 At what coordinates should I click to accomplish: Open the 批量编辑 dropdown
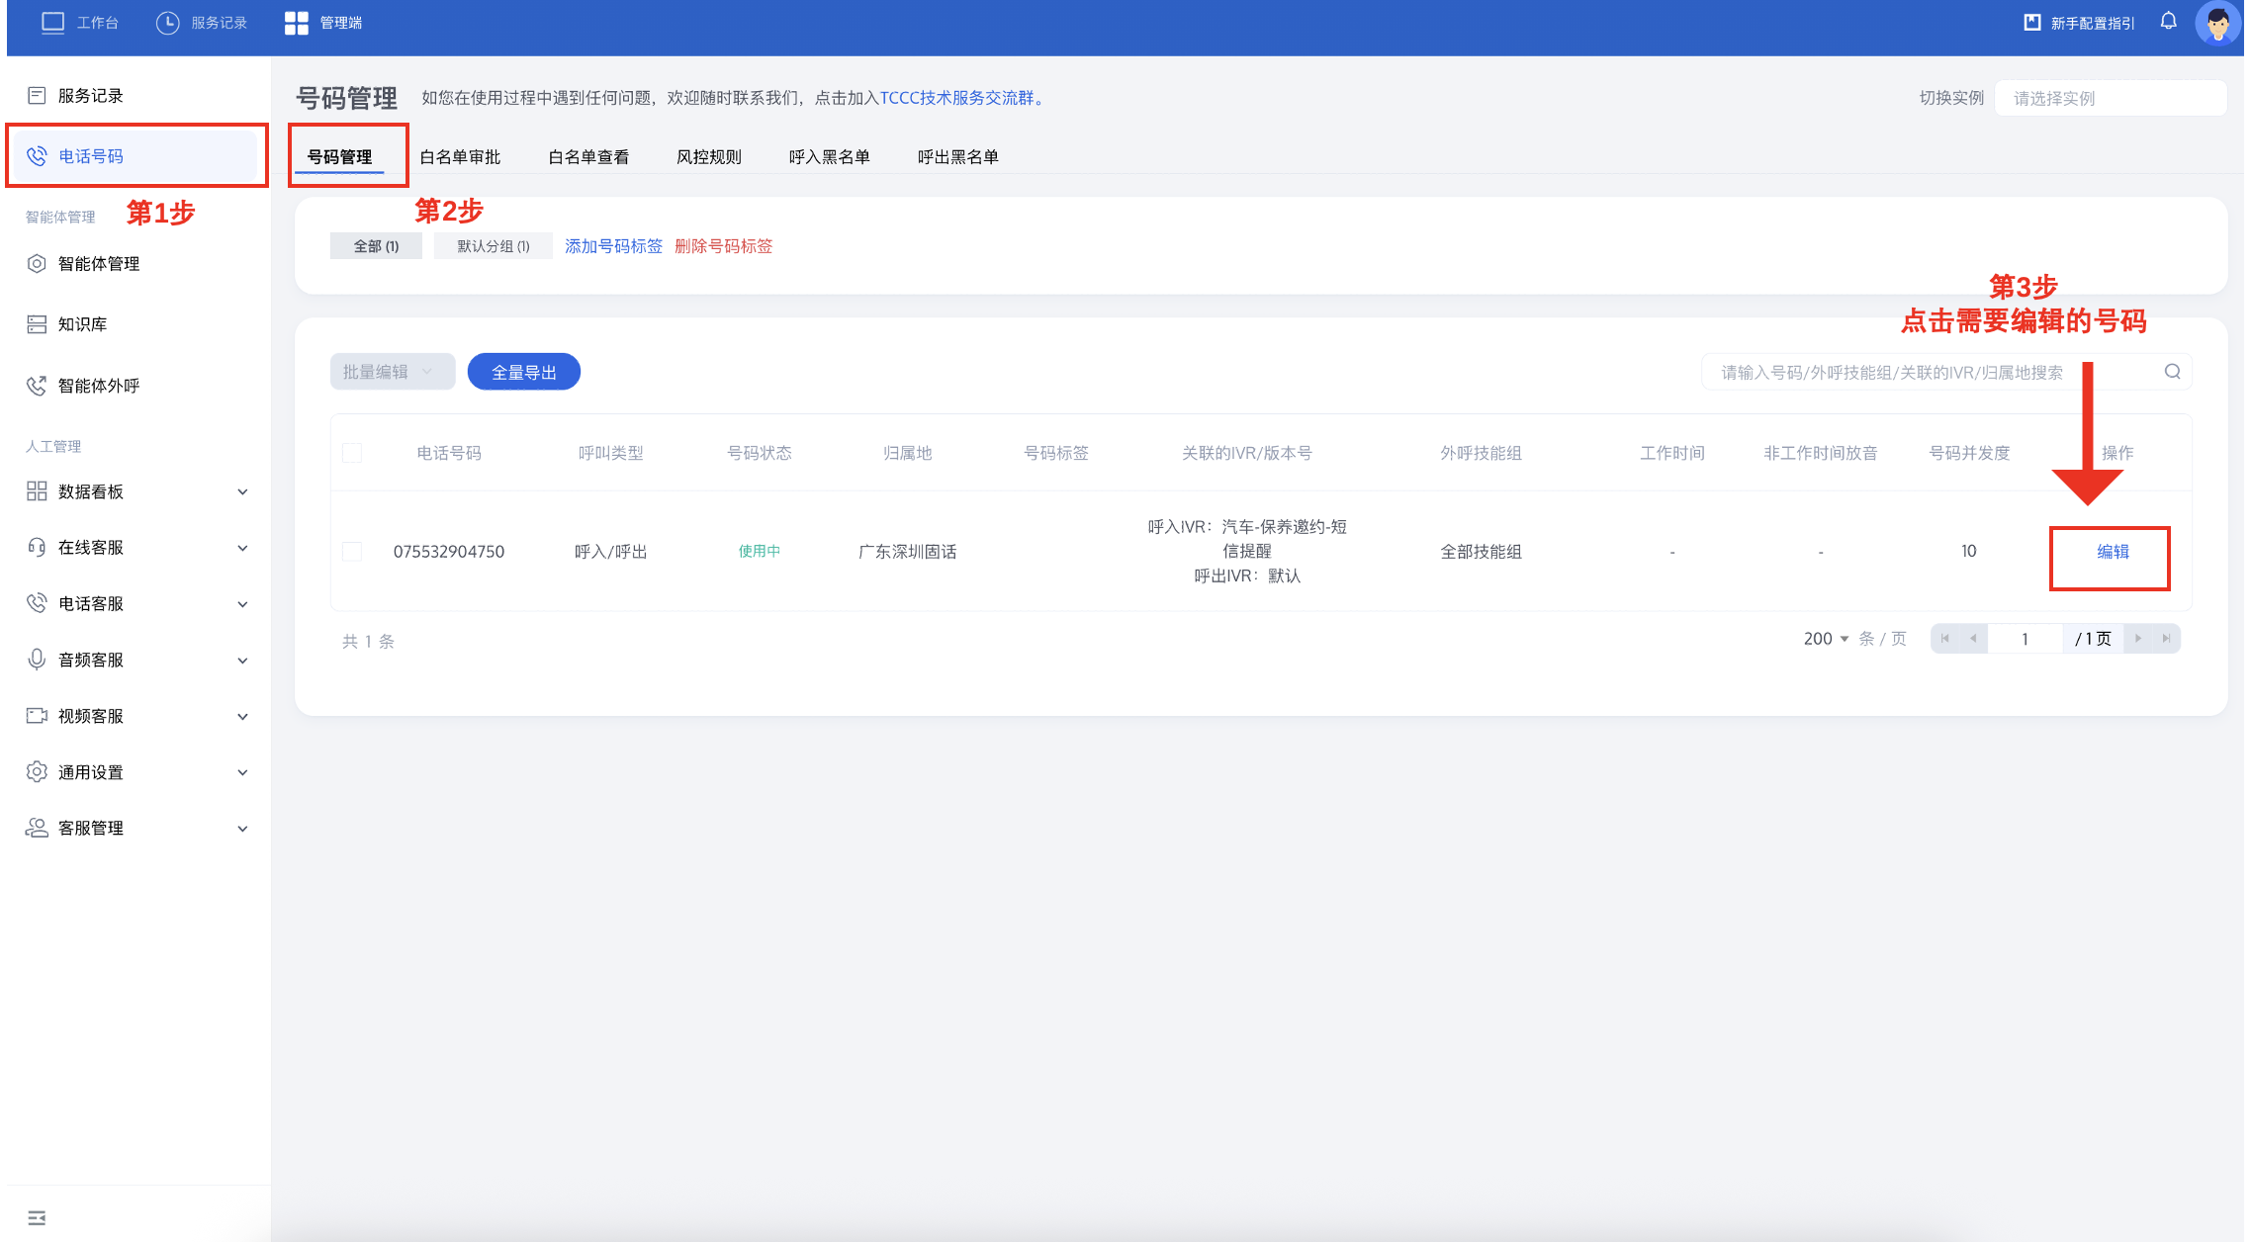pyautogui.click(x=392, y=372)
